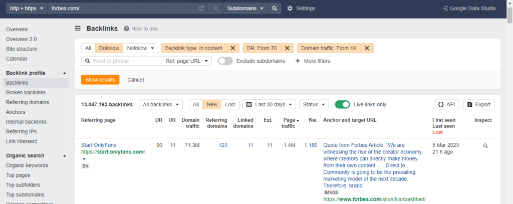Screen dimensions: 513x204
Task: Open Last 30 days date dropdown
Action: (x=269, y=104)
